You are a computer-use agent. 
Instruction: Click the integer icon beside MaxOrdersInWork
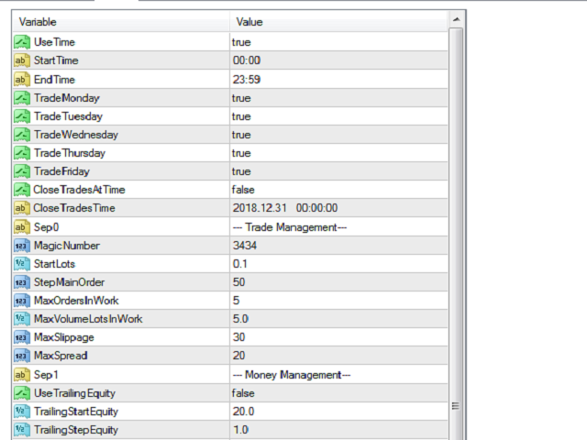tap(22, 301)
